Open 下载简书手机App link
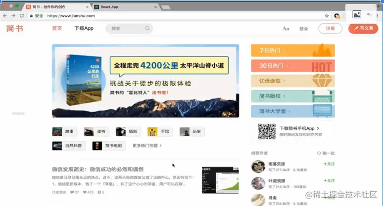This screenshot has height=206, width=384. click(x=299, y=128)
